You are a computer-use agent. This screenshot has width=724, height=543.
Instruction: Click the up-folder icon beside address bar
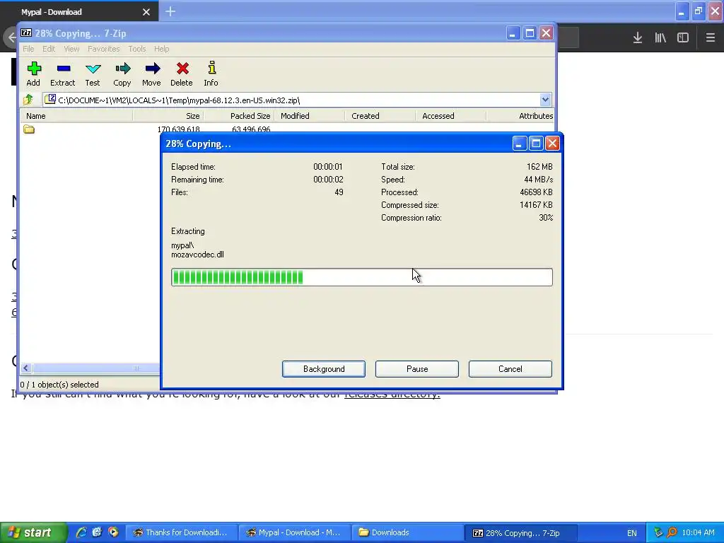[28, 99]
